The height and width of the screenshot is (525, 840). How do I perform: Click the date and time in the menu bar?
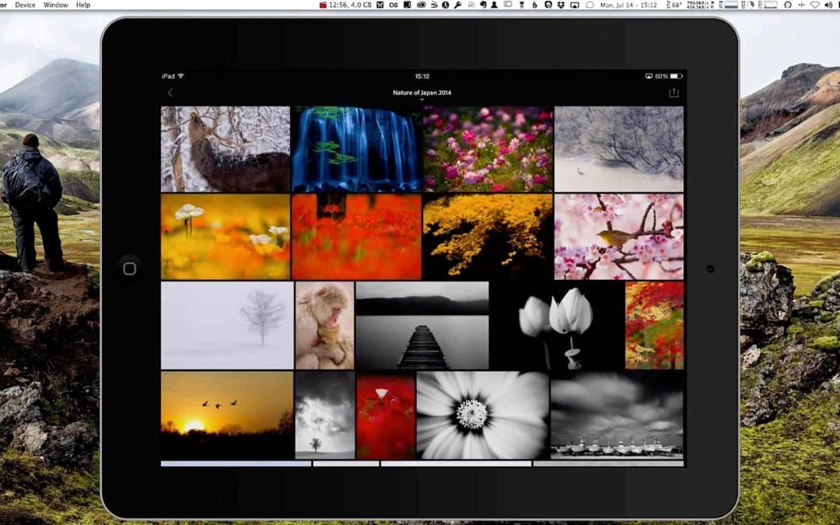pyautogui.click(x=625, y=5)
